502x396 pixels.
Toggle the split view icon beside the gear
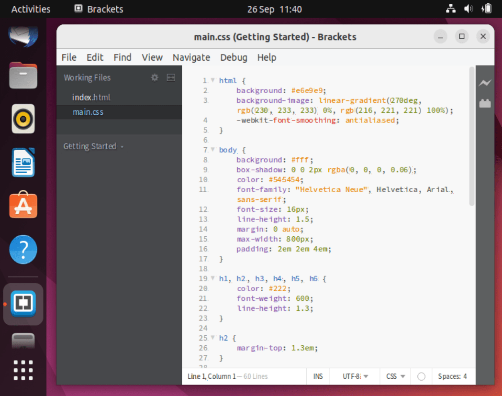(x=171, y=77)
